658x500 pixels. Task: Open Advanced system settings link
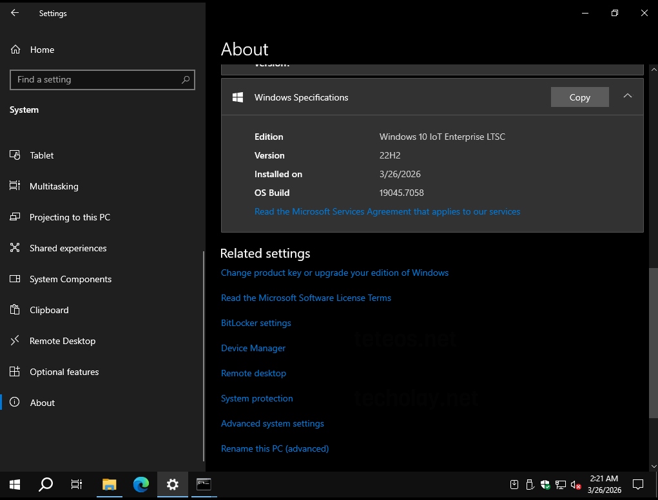point(273,424)
